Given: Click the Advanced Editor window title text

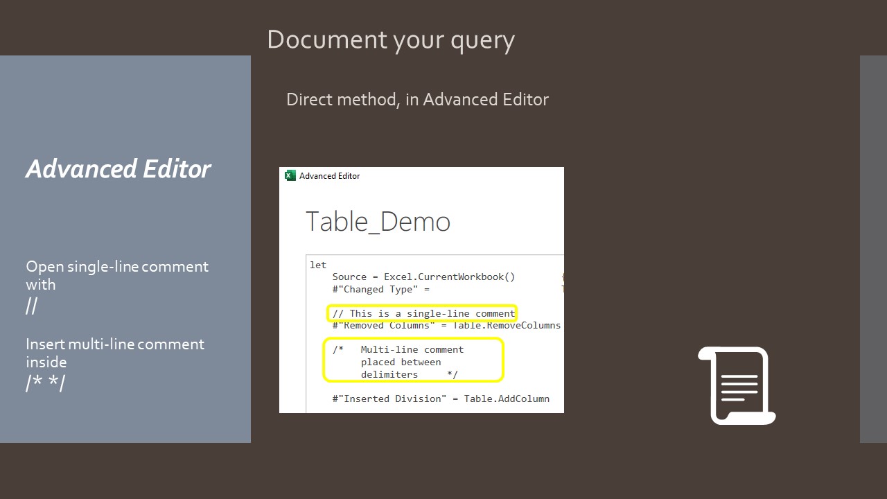Looking at the screenshot, I should [328, 175].
